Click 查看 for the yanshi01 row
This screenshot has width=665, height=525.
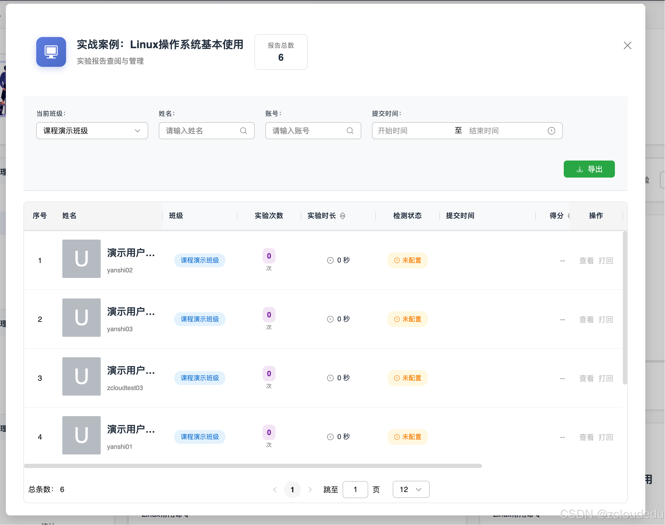click(586, 437)
